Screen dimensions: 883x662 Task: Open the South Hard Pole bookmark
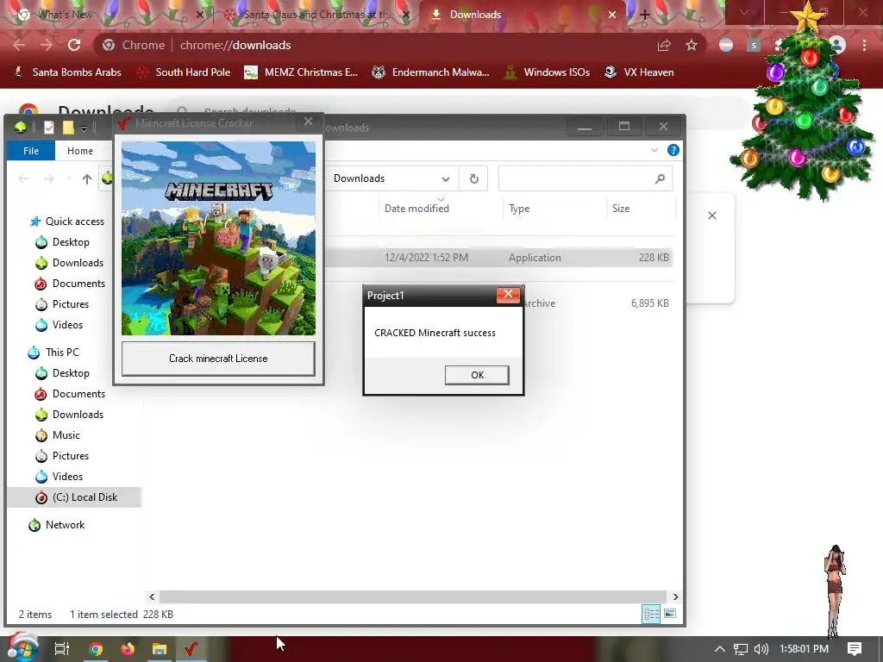[x=185, y=72]
